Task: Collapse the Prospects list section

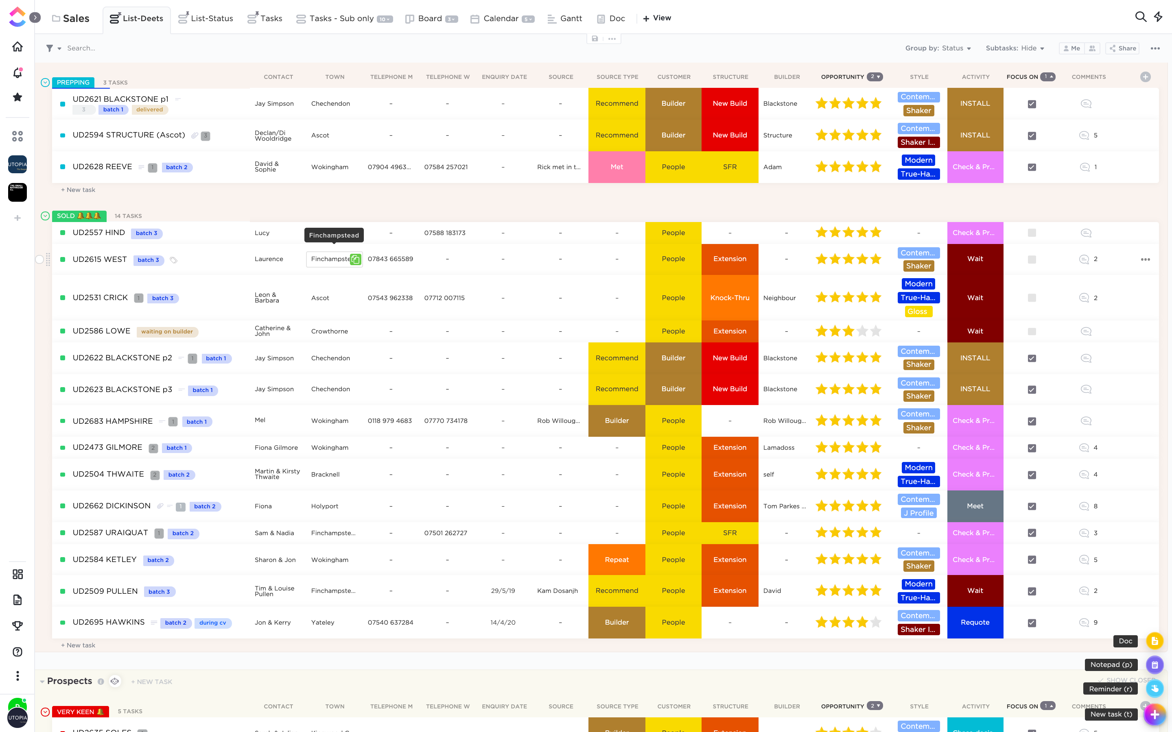Action: pos(42,682)
